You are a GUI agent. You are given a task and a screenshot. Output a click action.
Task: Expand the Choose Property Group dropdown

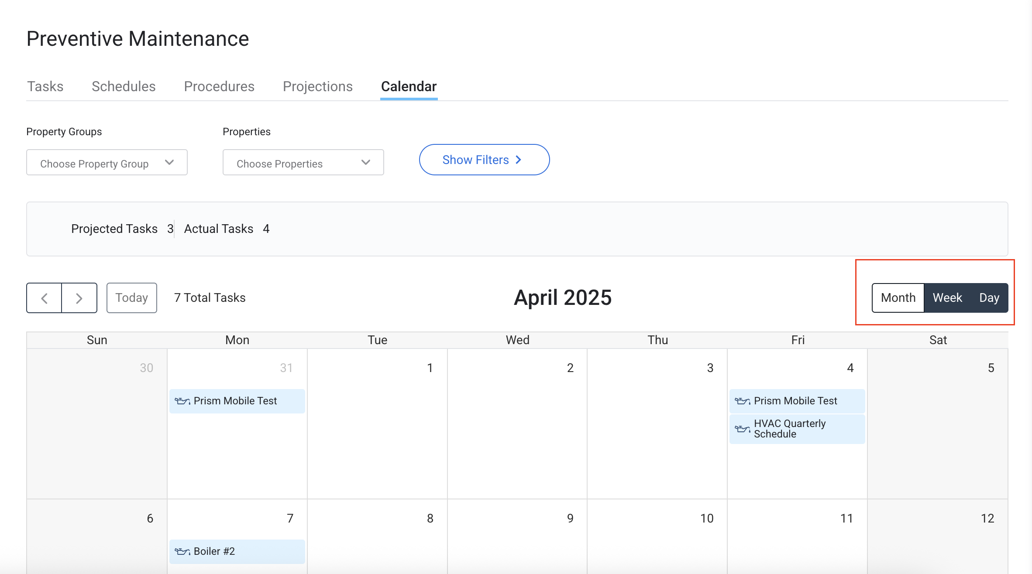point(107,163)
